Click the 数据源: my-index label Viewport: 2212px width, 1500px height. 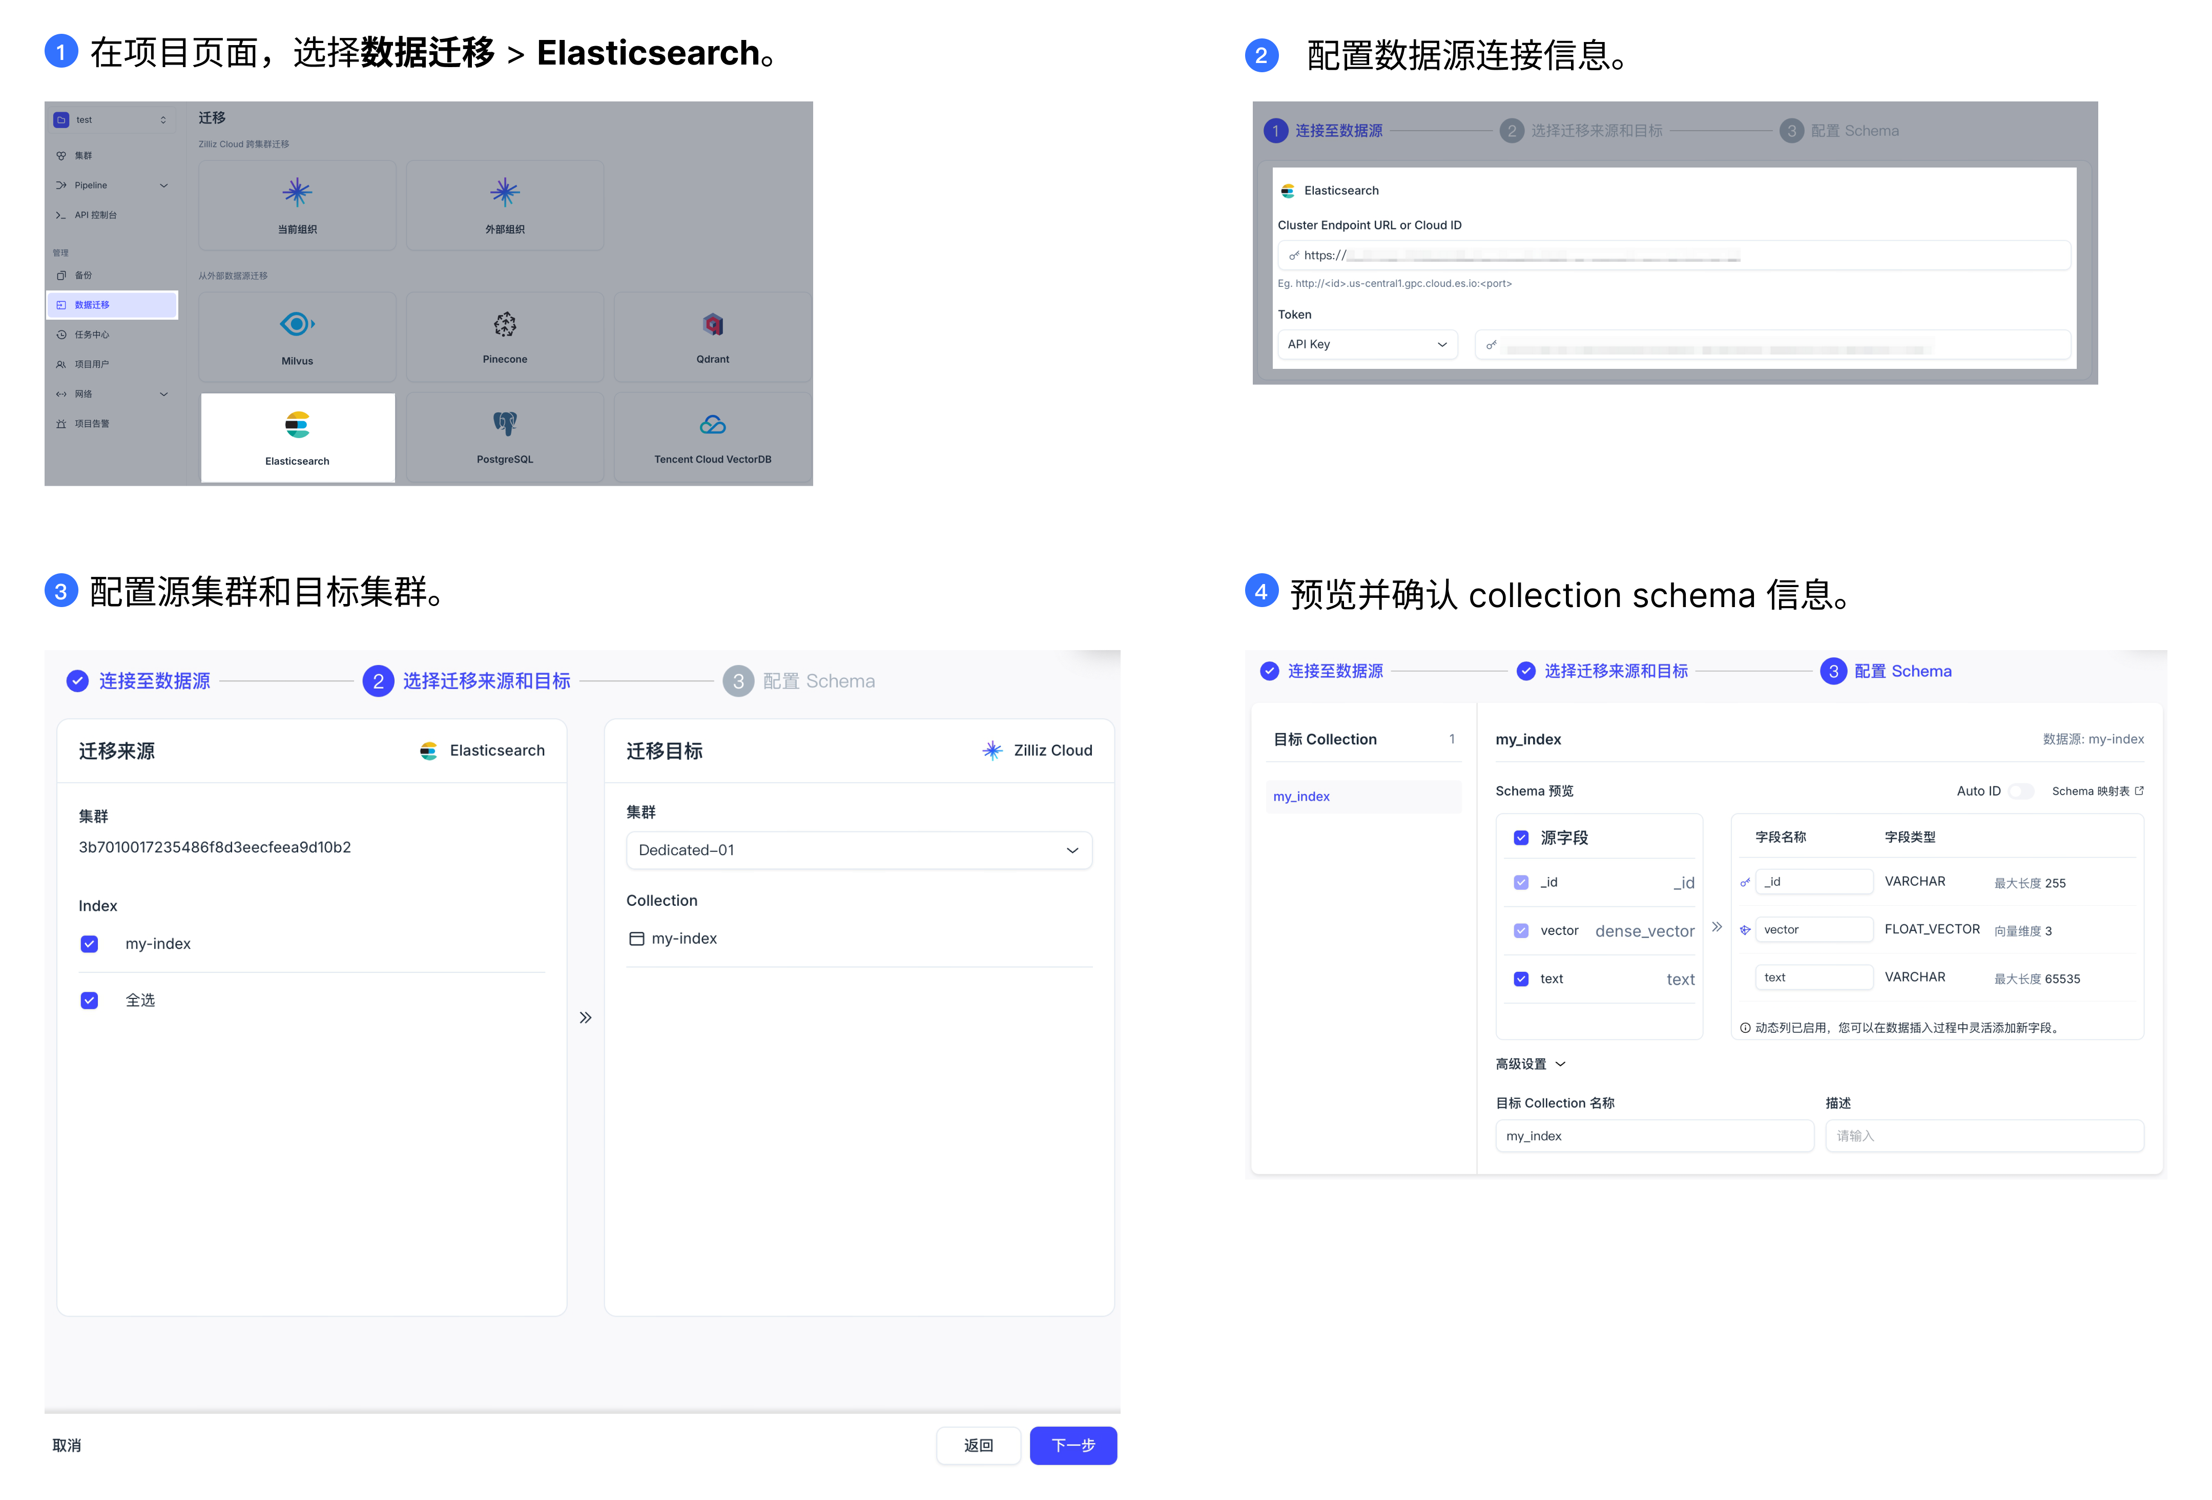tap(2093, 740)
